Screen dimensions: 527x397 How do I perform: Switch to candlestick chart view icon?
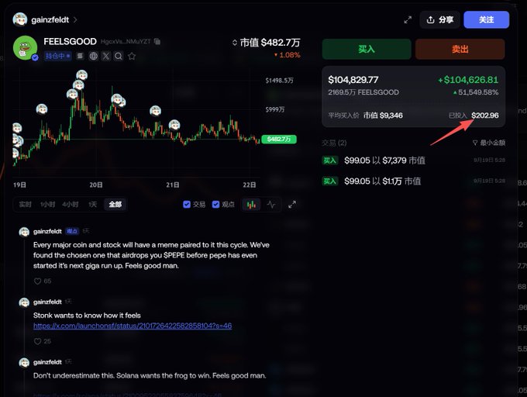pos(251,205)
